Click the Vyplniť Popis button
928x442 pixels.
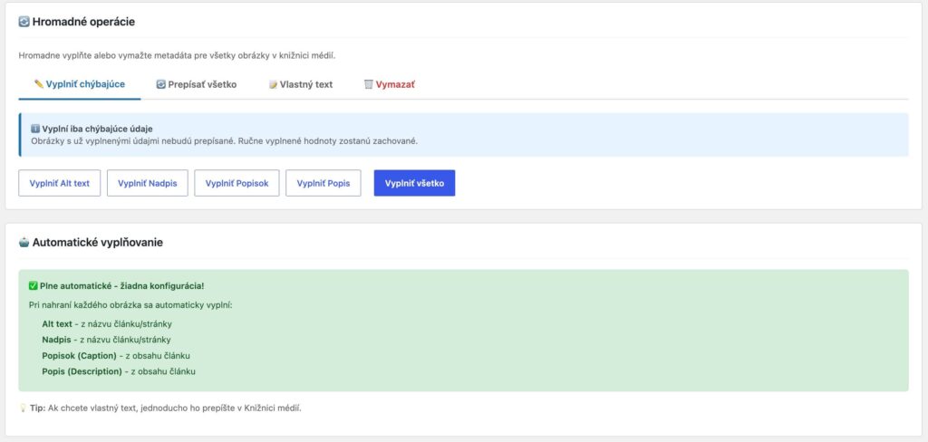coord(324,184)
